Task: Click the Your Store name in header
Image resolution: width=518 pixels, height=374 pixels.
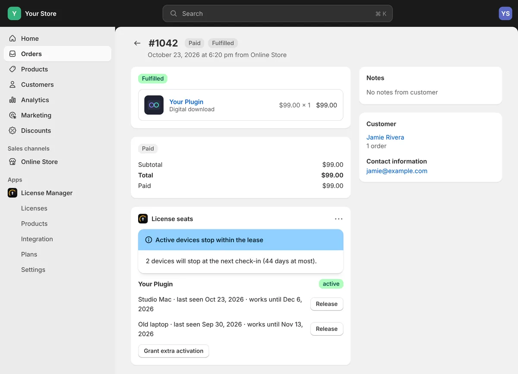Action: click(41, 13)
